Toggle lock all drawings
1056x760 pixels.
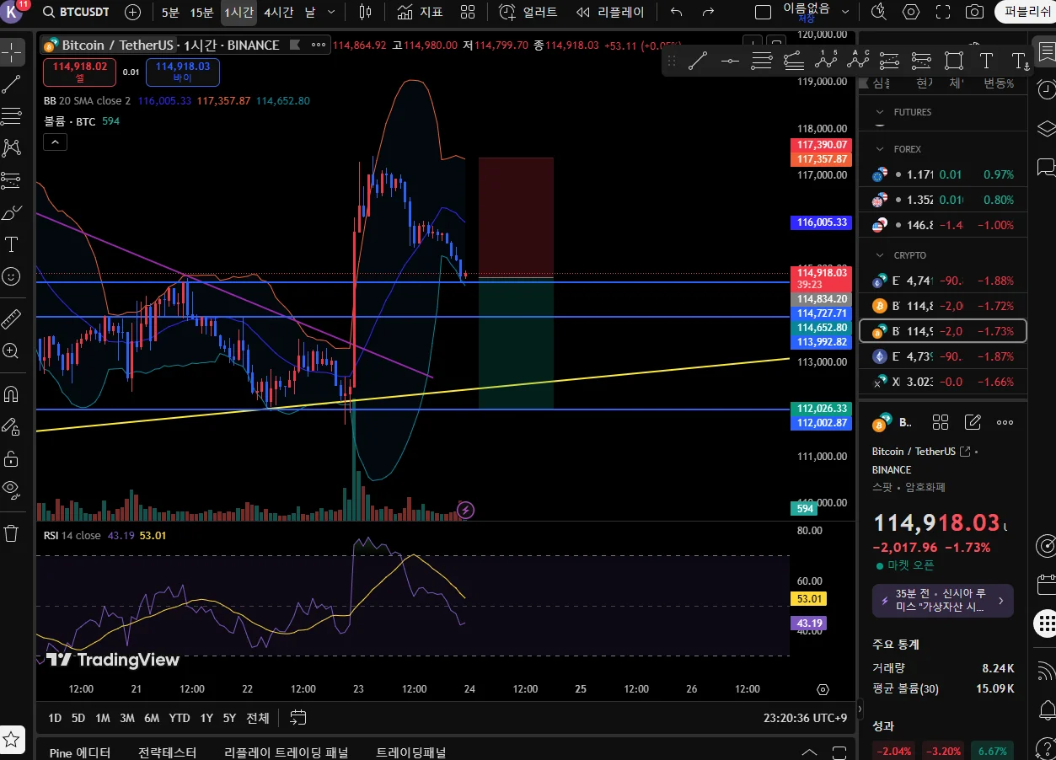point(12,458)
